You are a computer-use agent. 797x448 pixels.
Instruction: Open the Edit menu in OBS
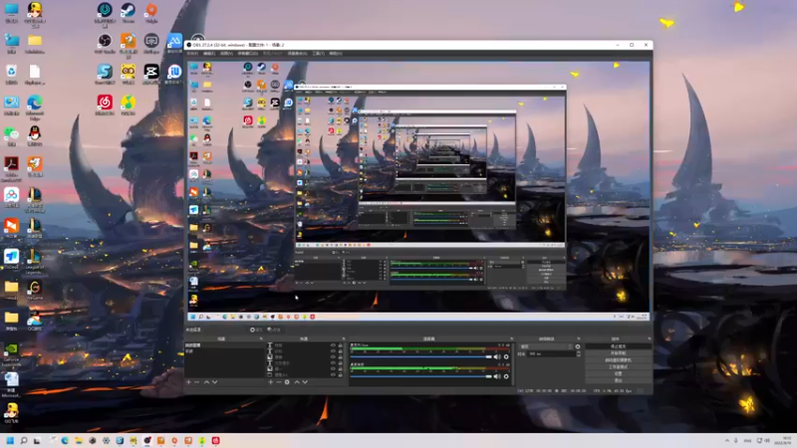pyautogui.click(x=209, y=54)
